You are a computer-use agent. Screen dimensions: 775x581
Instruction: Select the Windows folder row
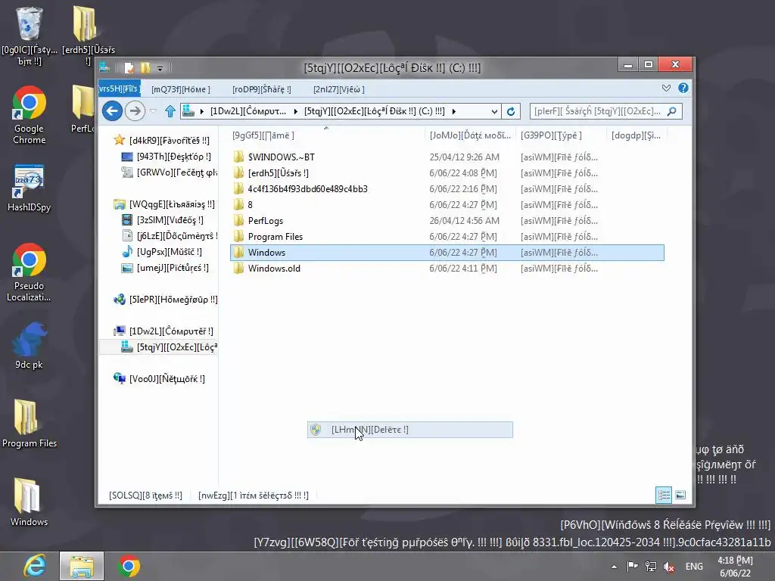pyautogui.click(x=447, y=253)
